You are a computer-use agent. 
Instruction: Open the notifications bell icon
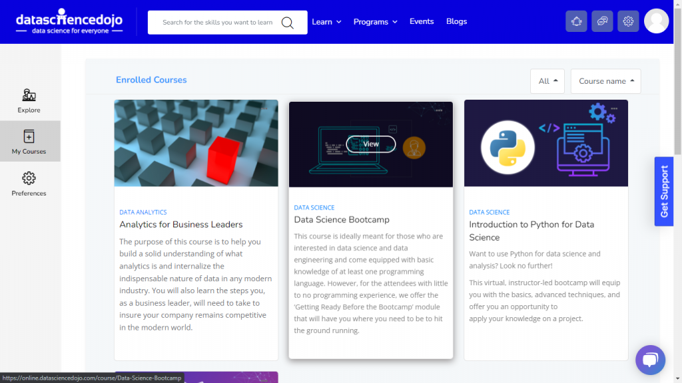[576, 21]
